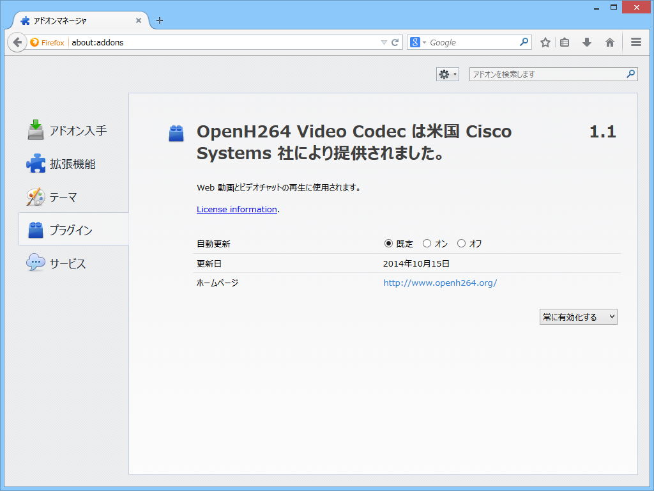Open a new browser tab

[x=159, y=20]
